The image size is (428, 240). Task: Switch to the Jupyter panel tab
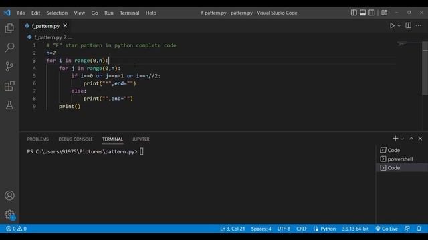tap(141, 139)
